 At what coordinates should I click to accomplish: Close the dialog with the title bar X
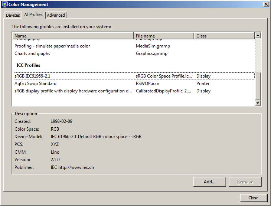coord(266,4)
